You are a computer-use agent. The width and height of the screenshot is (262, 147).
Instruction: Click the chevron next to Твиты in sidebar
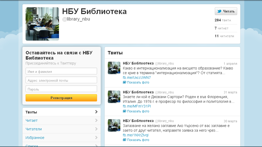coord(96,112)
